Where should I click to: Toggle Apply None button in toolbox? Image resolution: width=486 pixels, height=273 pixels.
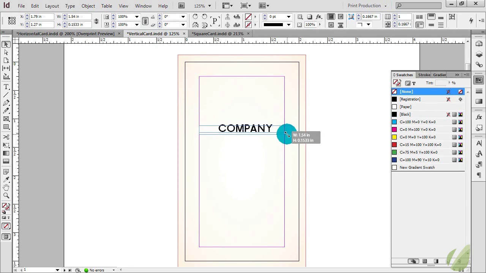pos(6,226)
